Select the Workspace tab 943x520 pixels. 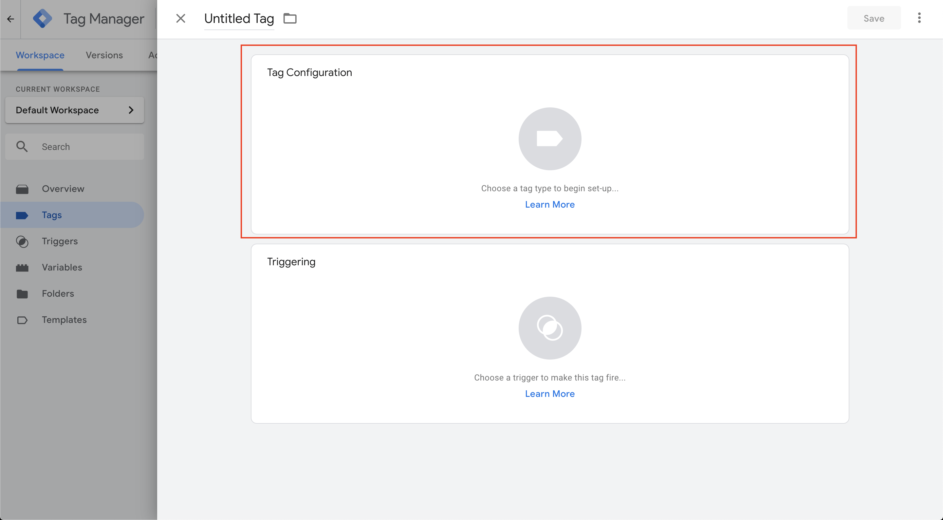pos(40,55)
